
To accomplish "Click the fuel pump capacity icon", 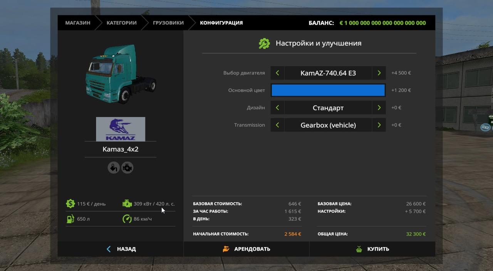I will click(70, 219).
